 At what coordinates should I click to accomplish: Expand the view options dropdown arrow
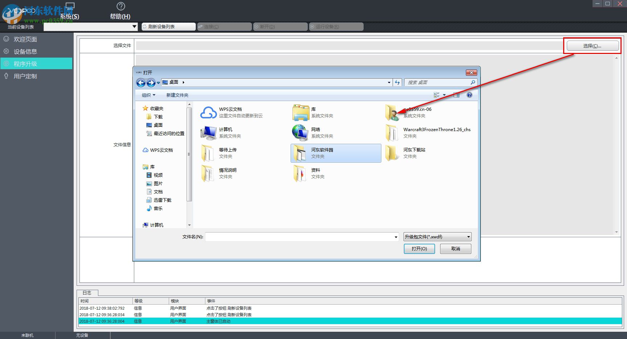(x=444, y=95)
